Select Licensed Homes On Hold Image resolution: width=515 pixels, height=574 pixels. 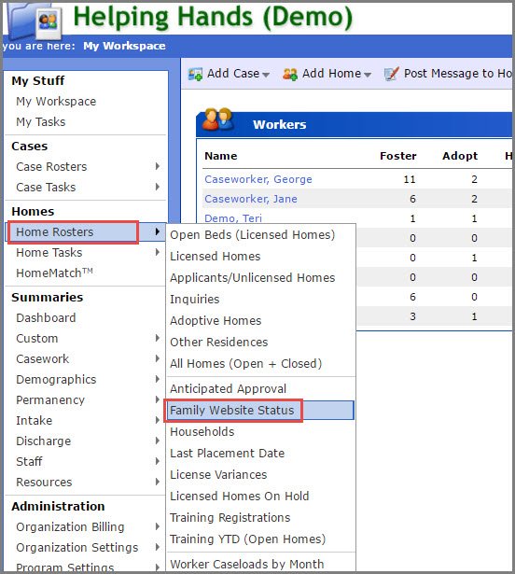tap(240, 497)
